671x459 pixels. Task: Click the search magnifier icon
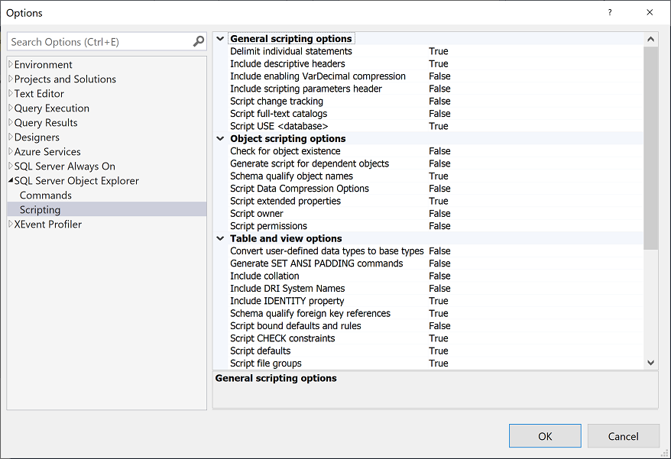pyautogui.click(x=198, y=41)
